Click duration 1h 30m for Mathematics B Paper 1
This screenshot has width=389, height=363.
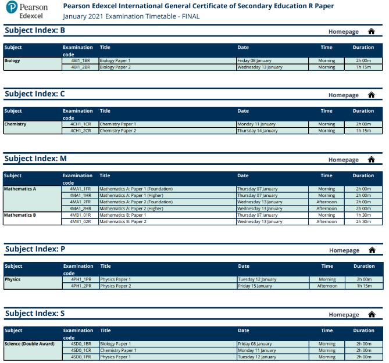(x=363, y=215)
